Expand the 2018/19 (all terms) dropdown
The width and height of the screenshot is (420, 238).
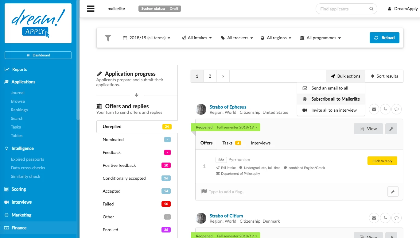pos(147,38)
